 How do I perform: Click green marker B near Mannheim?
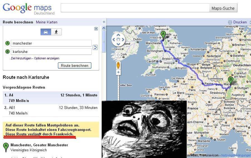tap(230, 80)
